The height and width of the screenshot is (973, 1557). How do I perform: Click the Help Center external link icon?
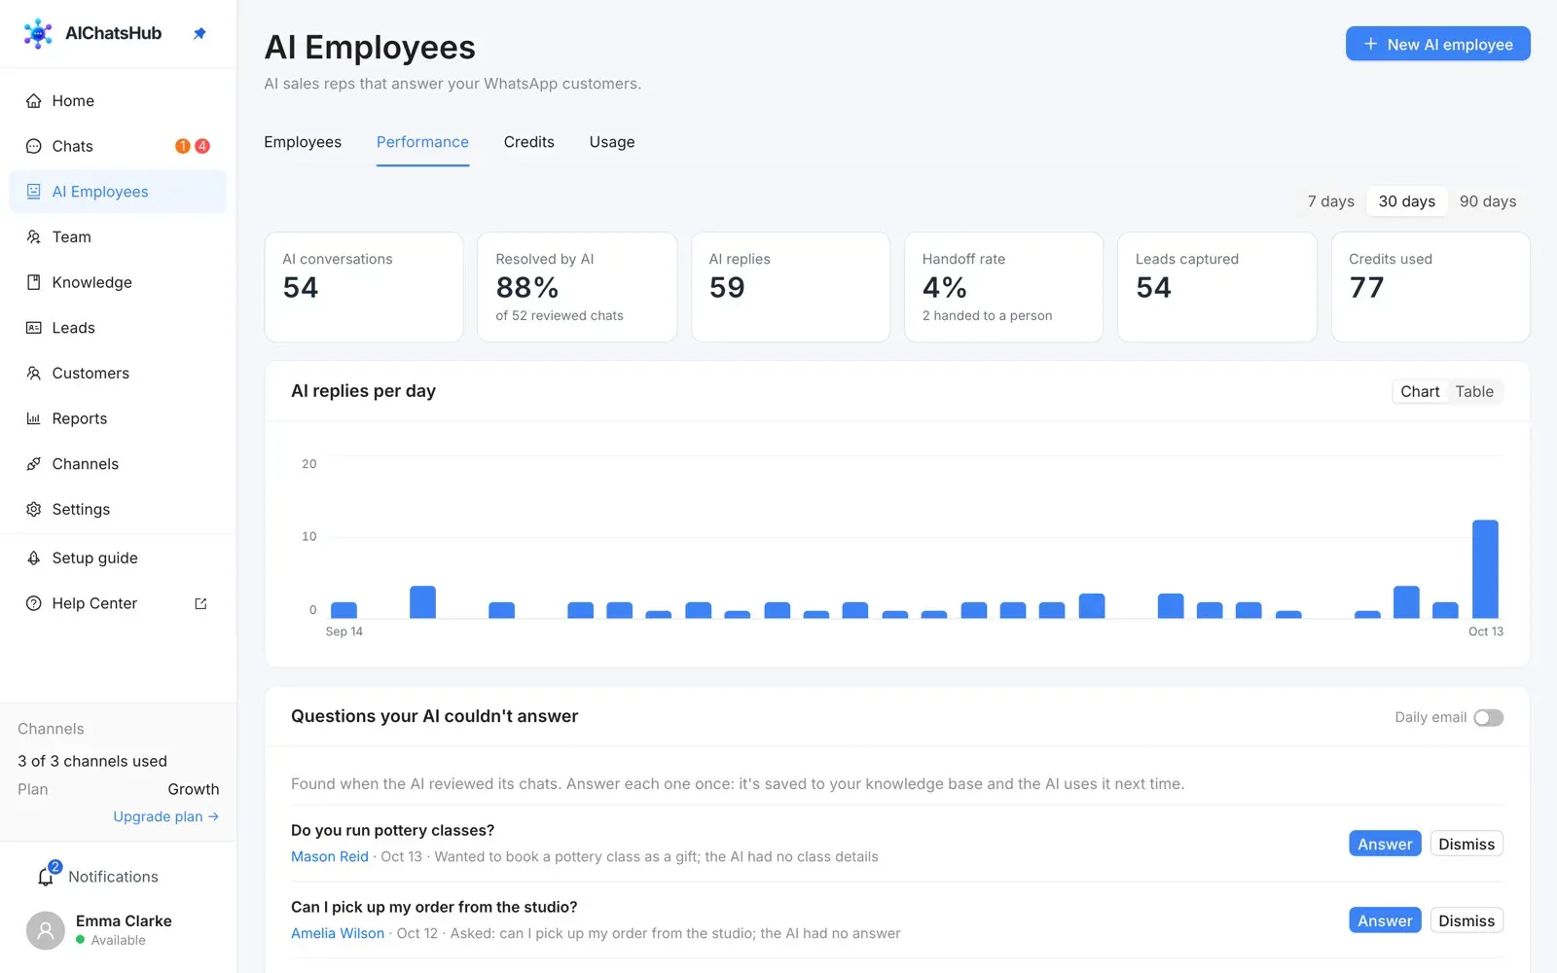pyautogui.click(x=200, y=603)
